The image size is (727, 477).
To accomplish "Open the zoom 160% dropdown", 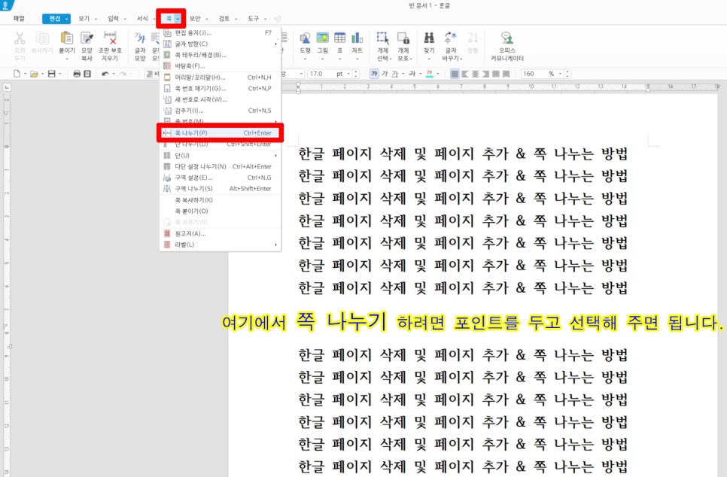I will [560, 74].
